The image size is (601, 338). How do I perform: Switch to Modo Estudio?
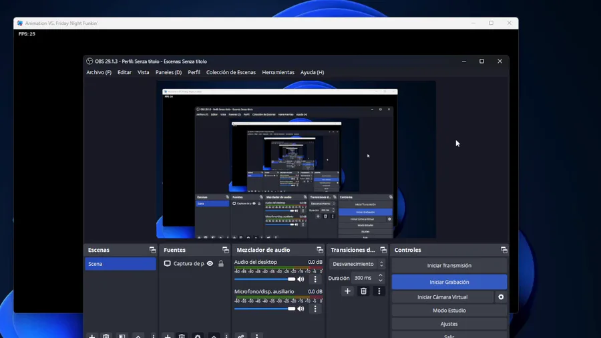click(449, 310)
